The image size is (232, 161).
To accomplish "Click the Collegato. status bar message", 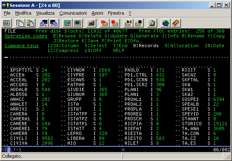I will point(12,156).
